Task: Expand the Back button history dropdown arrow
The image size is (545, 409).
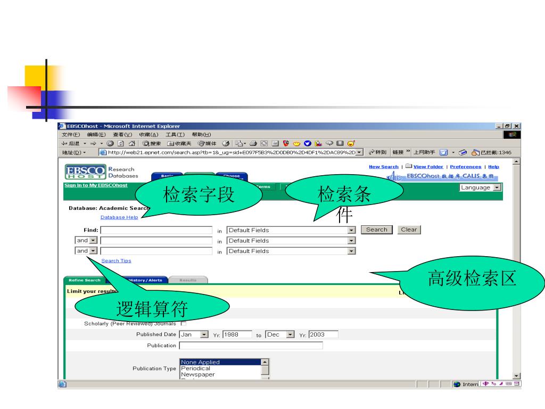Action: (x=85, y=143)
